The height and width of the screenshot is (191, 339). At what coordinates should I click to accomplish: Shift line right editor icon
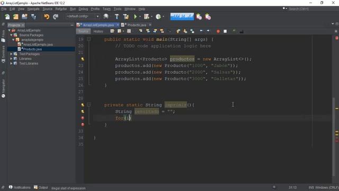(x=208, y=31)
